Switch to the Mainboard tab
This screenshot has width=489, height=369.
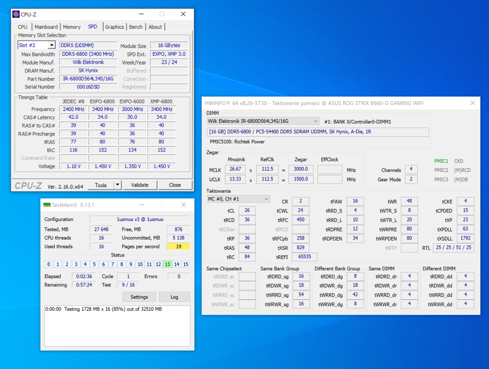pos(46,27)
